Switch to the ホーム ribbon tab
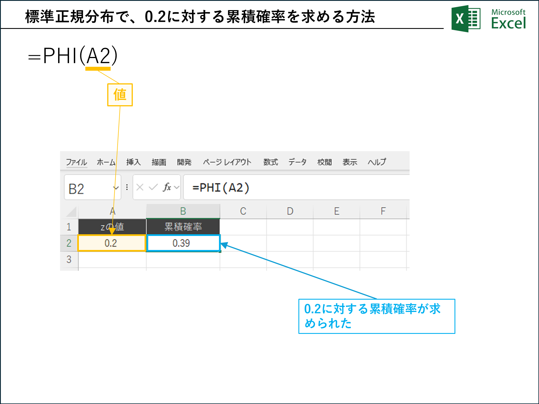This screenshot has height=404, width=539. (x=105, y=162)
